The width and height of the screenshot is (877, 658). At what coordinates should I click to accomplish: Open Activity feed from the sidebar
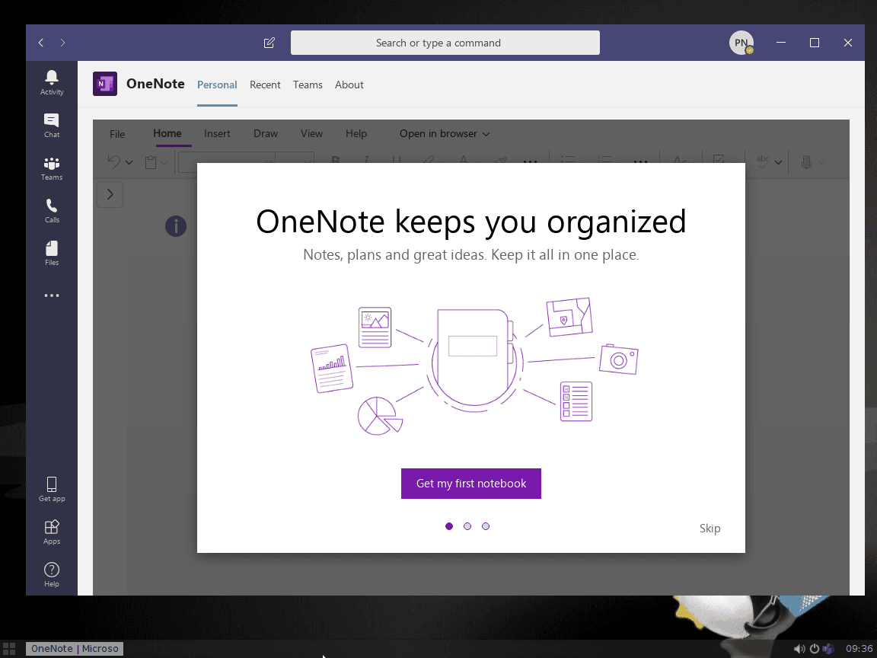[51, 79]
